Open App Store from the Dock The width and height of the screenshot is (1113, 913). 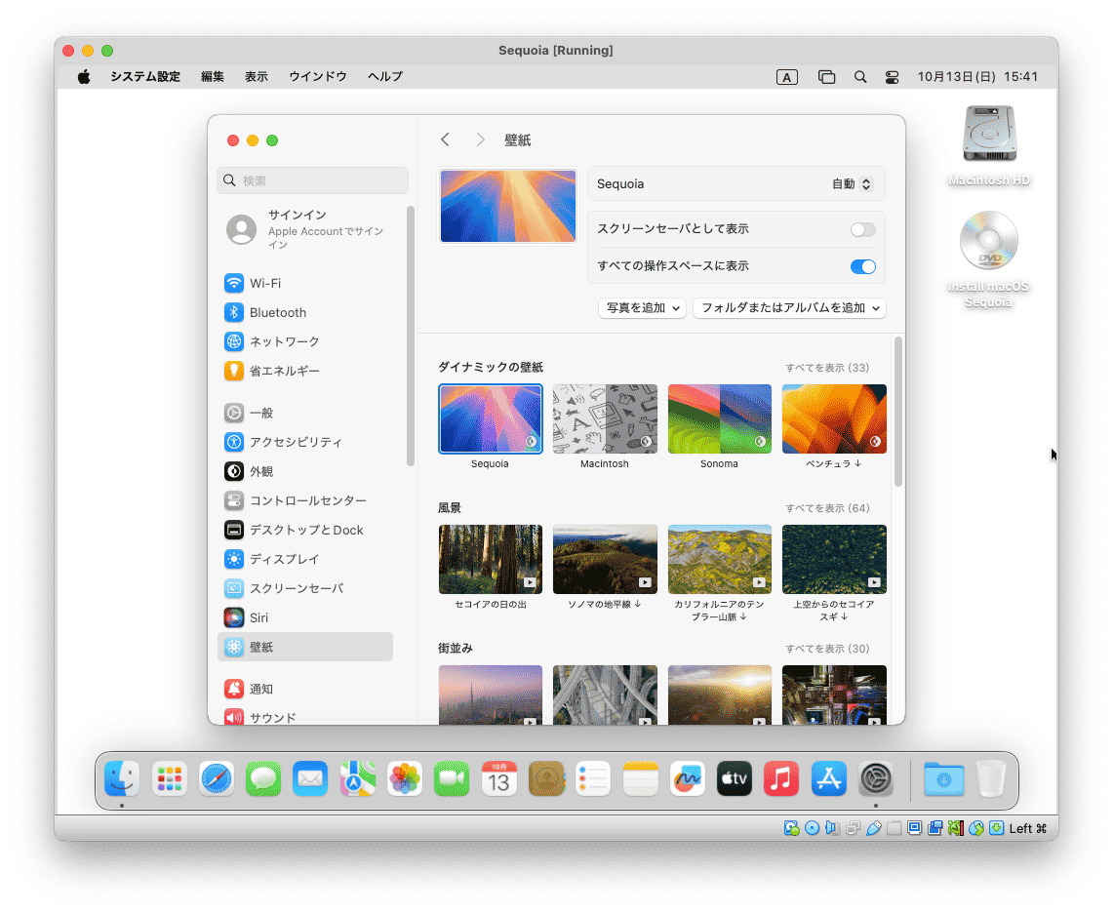point(828,778)
